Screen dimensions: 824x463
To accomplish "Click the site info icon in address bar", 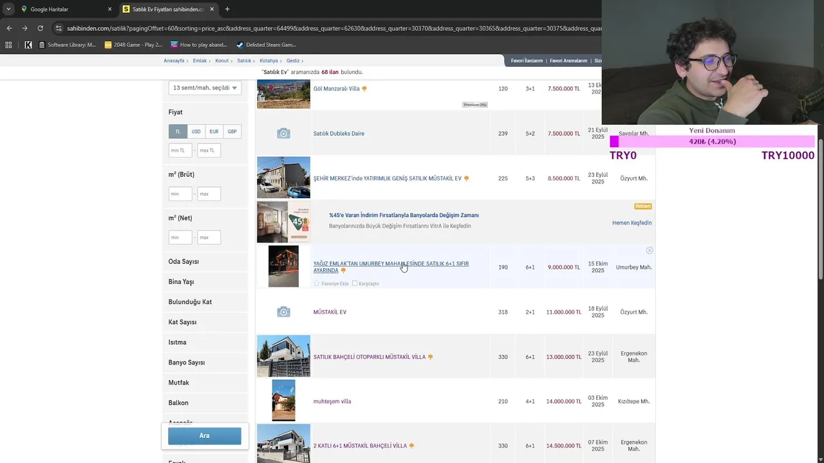I will pyautogui.click(x=59, y=28).
